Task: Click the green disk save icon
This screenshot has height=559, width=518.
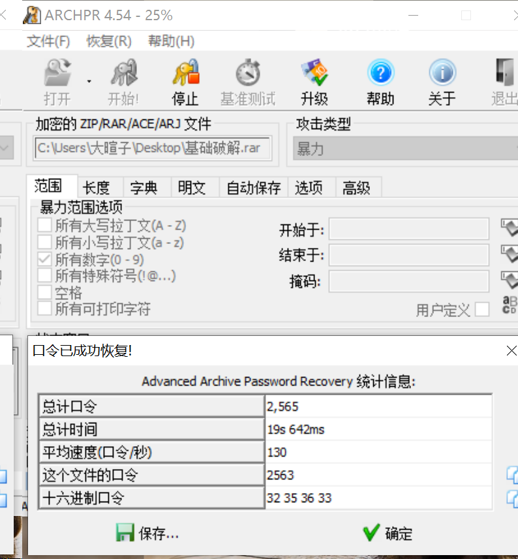Action: [x=125, y=533]
